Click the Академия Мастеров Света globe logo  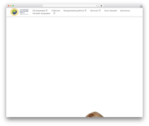tap(14, 12)
